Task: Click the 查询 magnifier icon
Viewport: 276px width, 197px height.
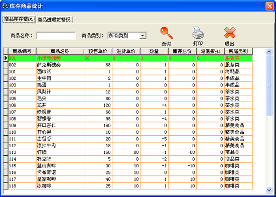Action: (x=166, y=33)
